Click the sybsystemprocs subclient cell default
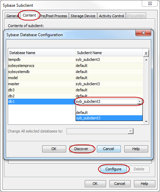Image resolution: width=160 pixels, height=192 pixels. (109, 66)
